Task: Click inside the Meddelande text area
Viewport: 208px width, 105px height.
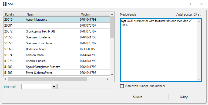Action: click(159, 50)
